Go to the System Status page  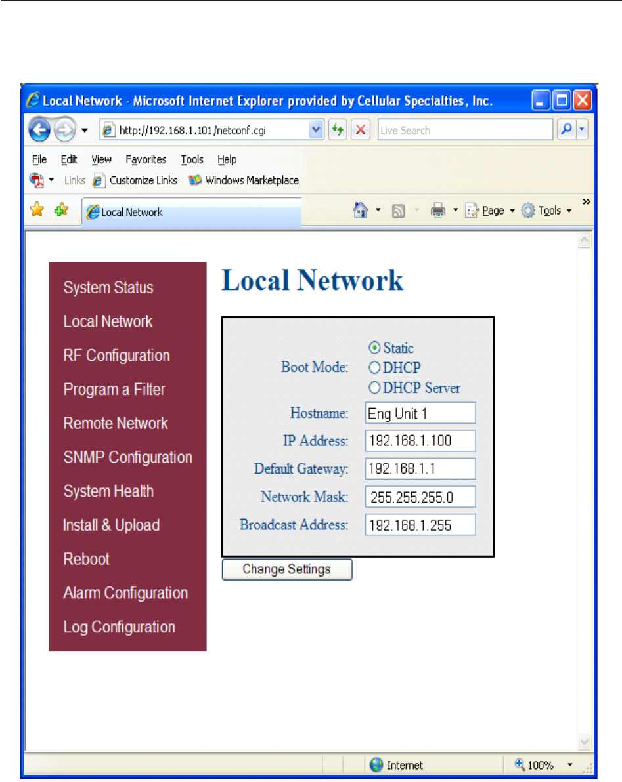tap(108, 287)
